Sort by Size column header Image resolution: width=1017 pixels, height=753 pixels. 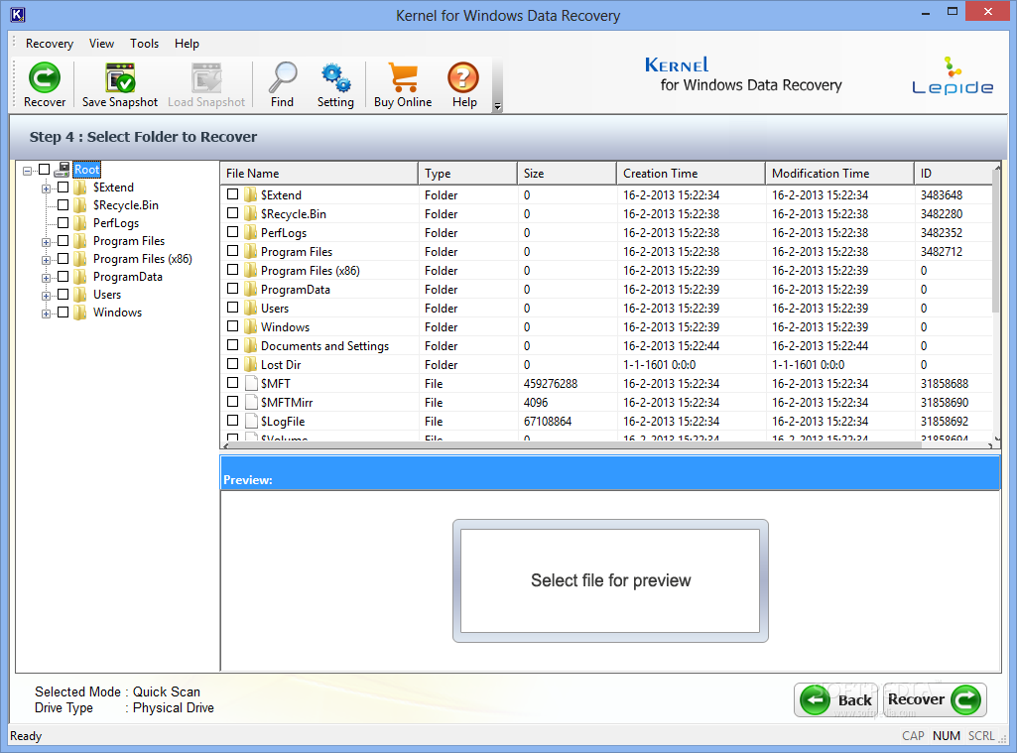pos(567,174)
